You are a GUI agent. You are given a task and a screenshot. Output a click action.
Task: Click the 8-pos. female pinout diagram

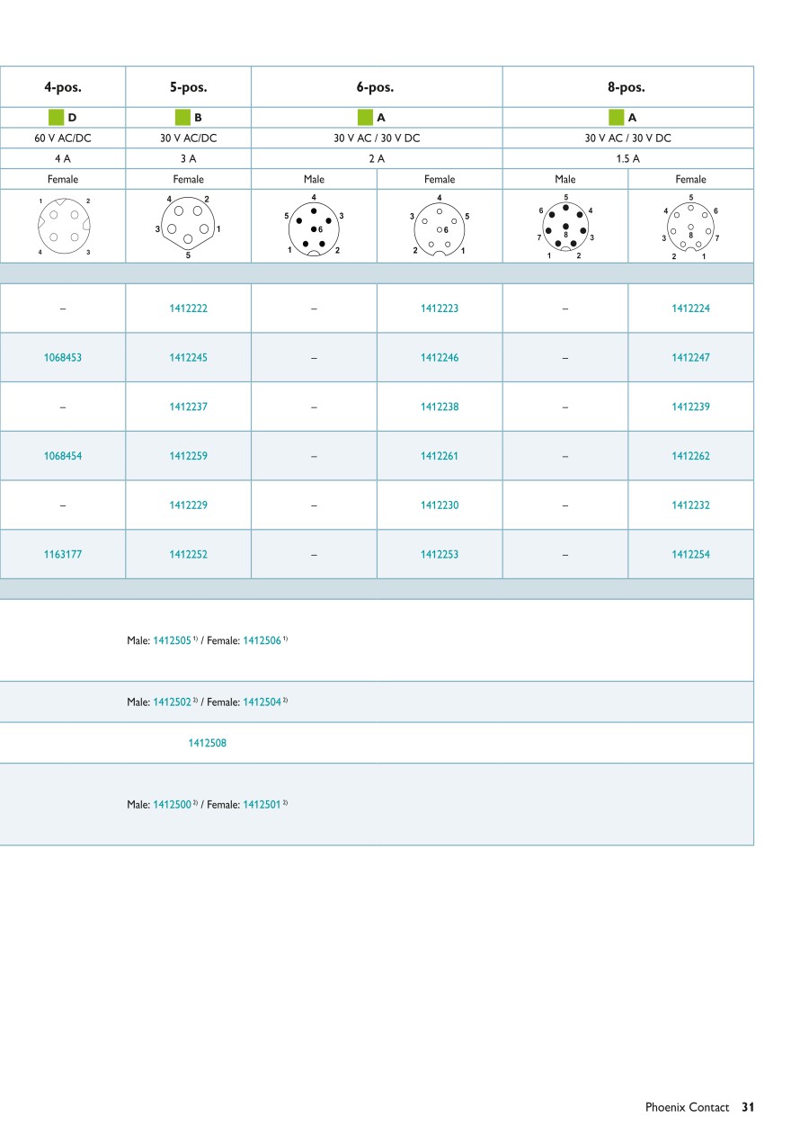(690, 227)
